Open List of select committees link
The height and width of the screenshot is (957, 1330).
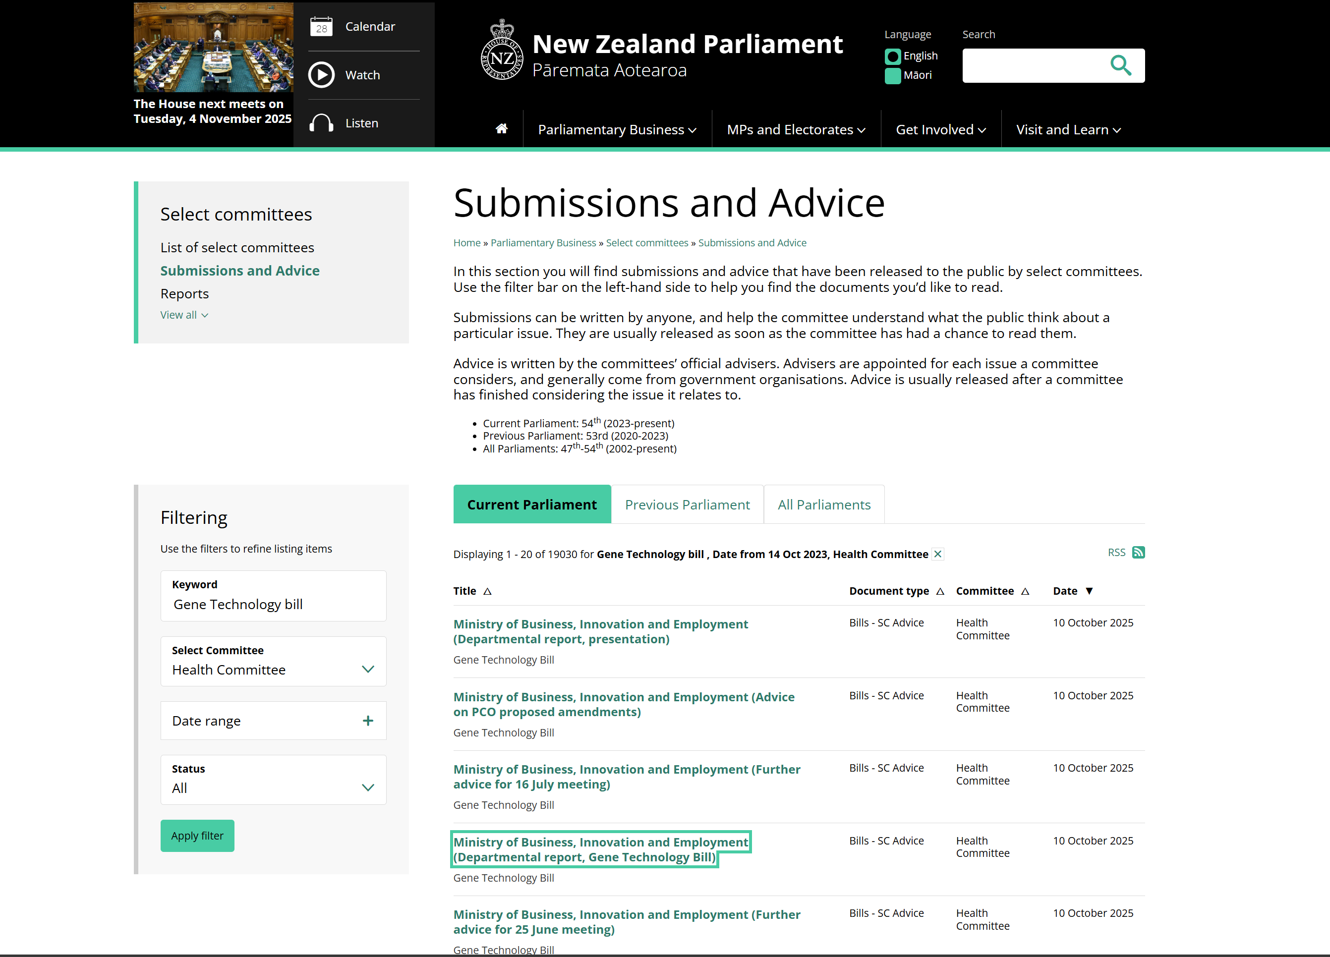[x=237, y=247]
